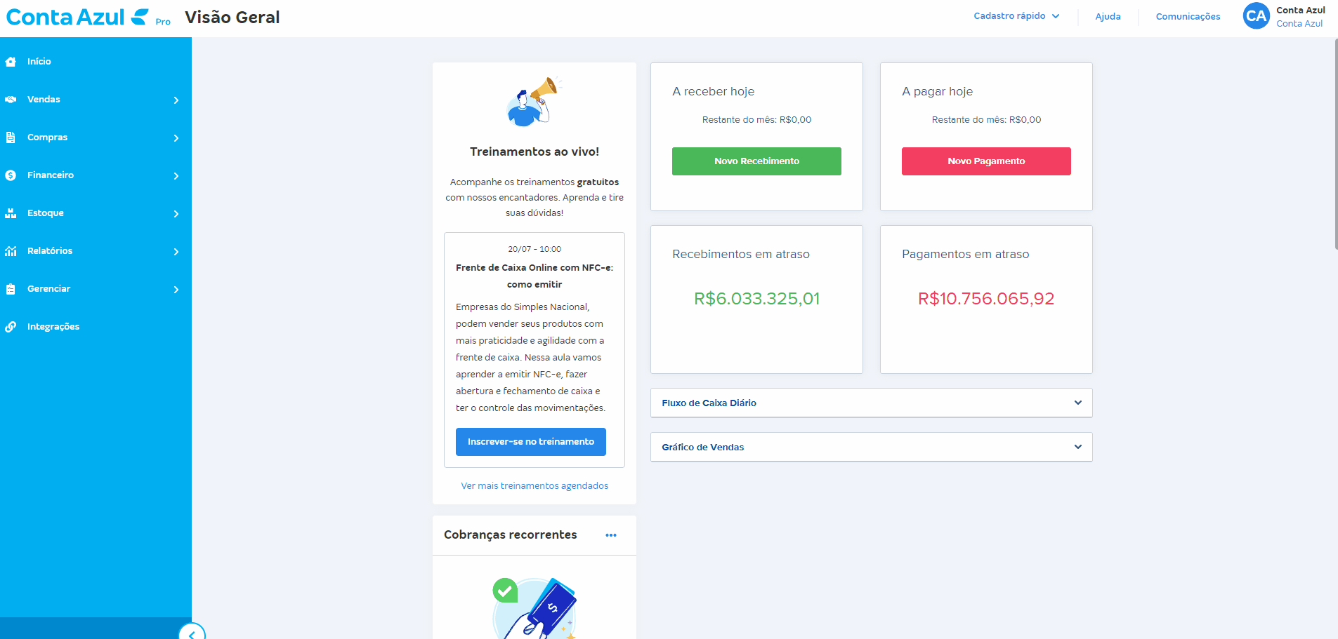1338x639 pixels.
Task: Click the Conta Azul account name
Action: pyautogui.click(x=1300, y=11)
